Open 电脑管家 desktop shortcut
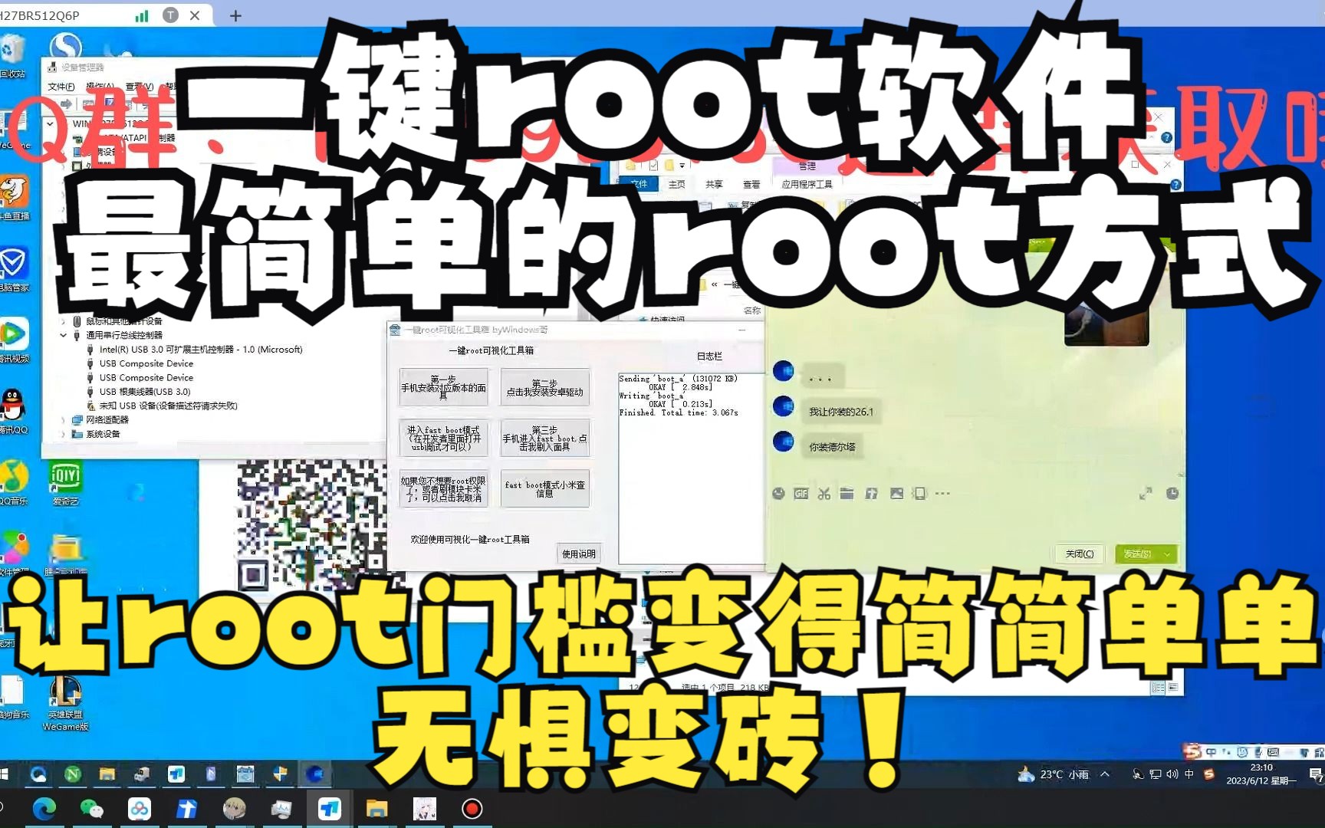The image size is (1325, 828). [13, 268]
